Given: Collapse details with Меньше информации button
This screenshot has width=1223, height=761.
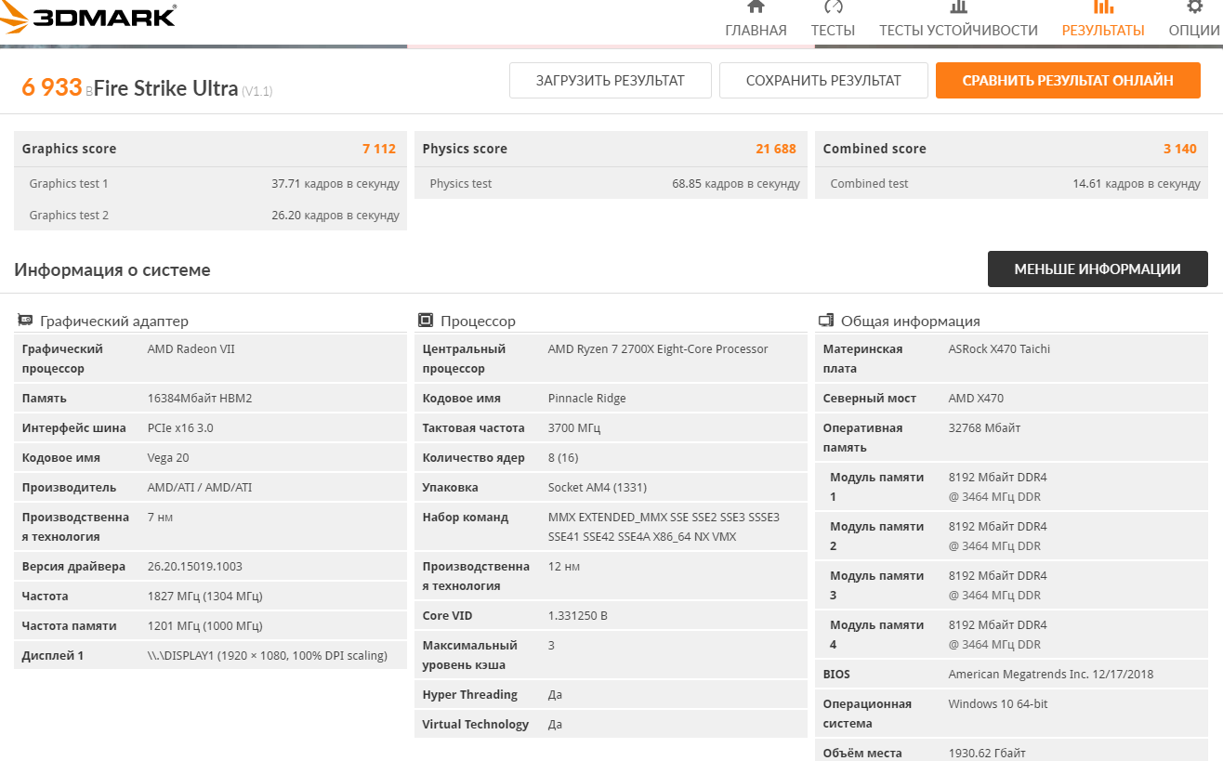Looking at the screenshot, I should (1098, 269).
